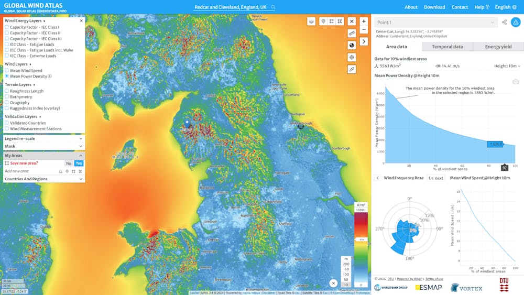Select the point marker drawing tool
This screenshot has height=295, width=524.
click(x=323, y=21)
